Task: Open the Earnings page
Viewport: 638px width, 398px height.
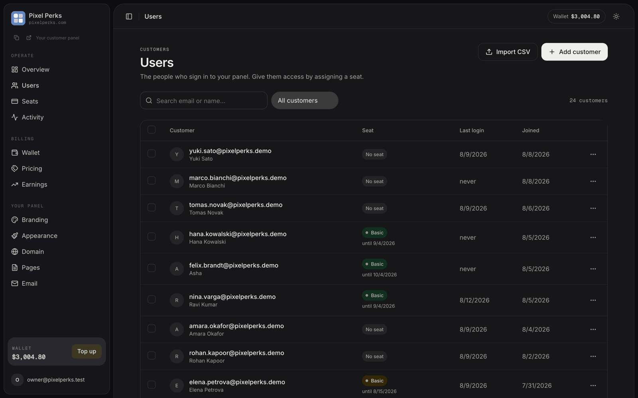Action: click(x=57, y=185)
